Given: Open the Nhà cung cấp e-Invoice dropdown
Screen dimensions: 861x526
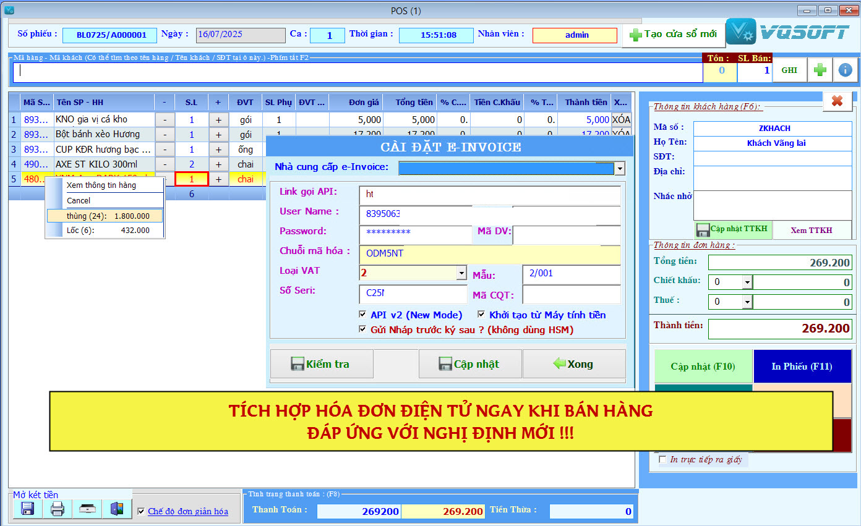Looking at the screenshot, I should [x=621, y=168].
